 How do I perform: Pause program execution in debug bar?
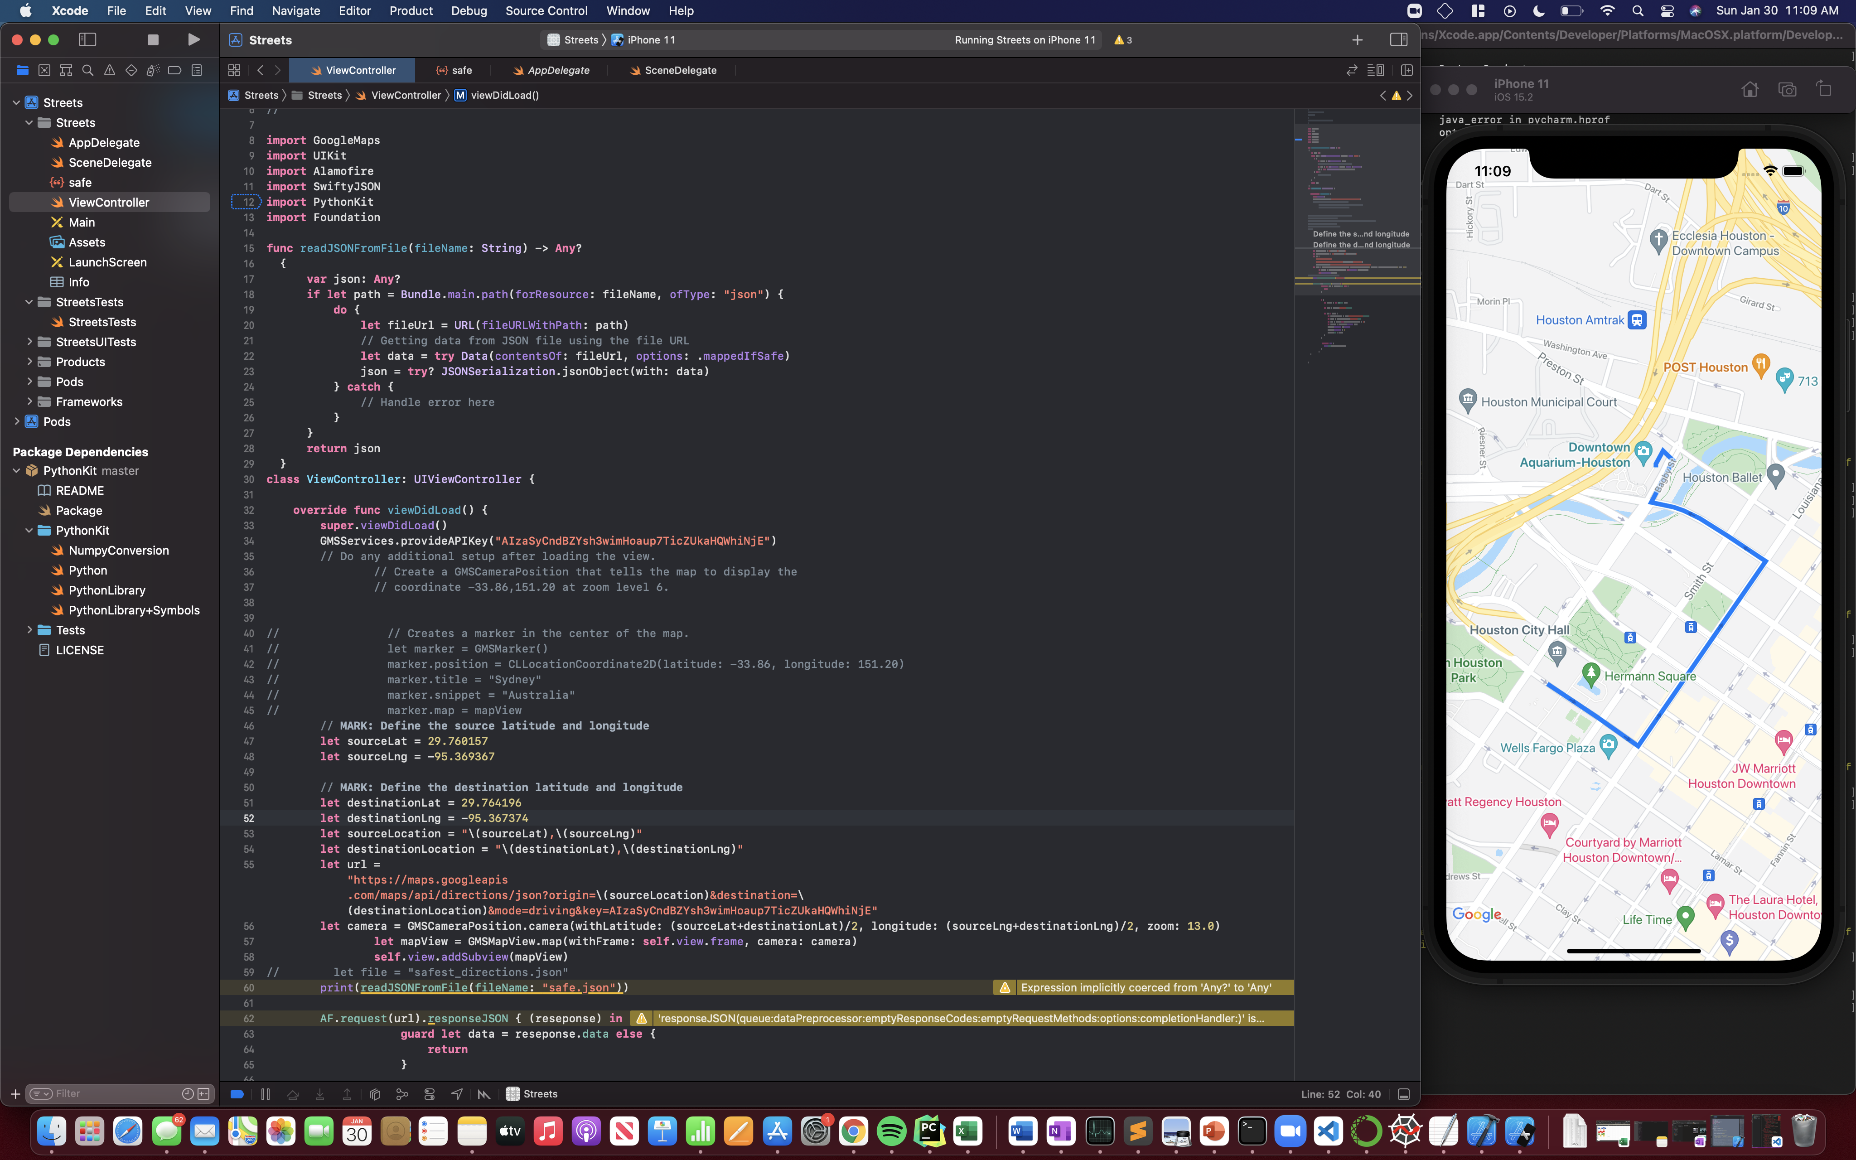266,1094
